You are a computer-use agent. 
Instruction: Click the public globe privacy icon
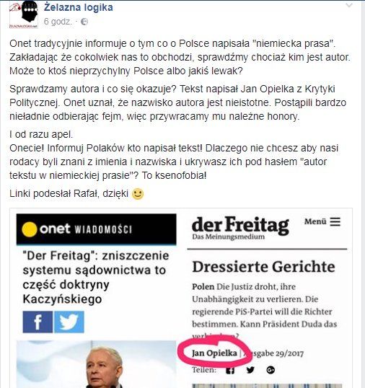point(84,22)
